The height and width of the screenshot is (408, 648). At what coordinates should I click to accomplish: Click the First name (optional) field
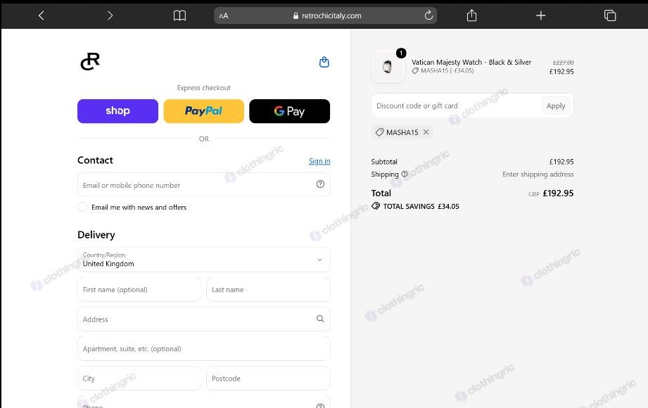(x=139, y=289)
